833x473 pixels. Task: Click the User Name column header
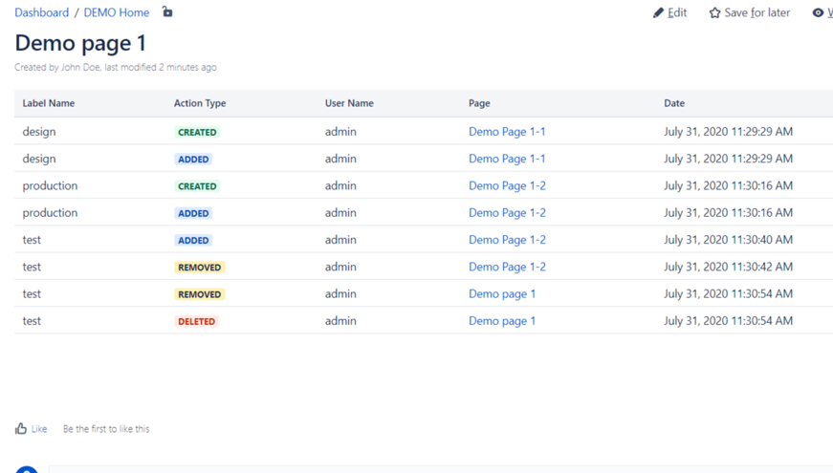click(349, 103)
